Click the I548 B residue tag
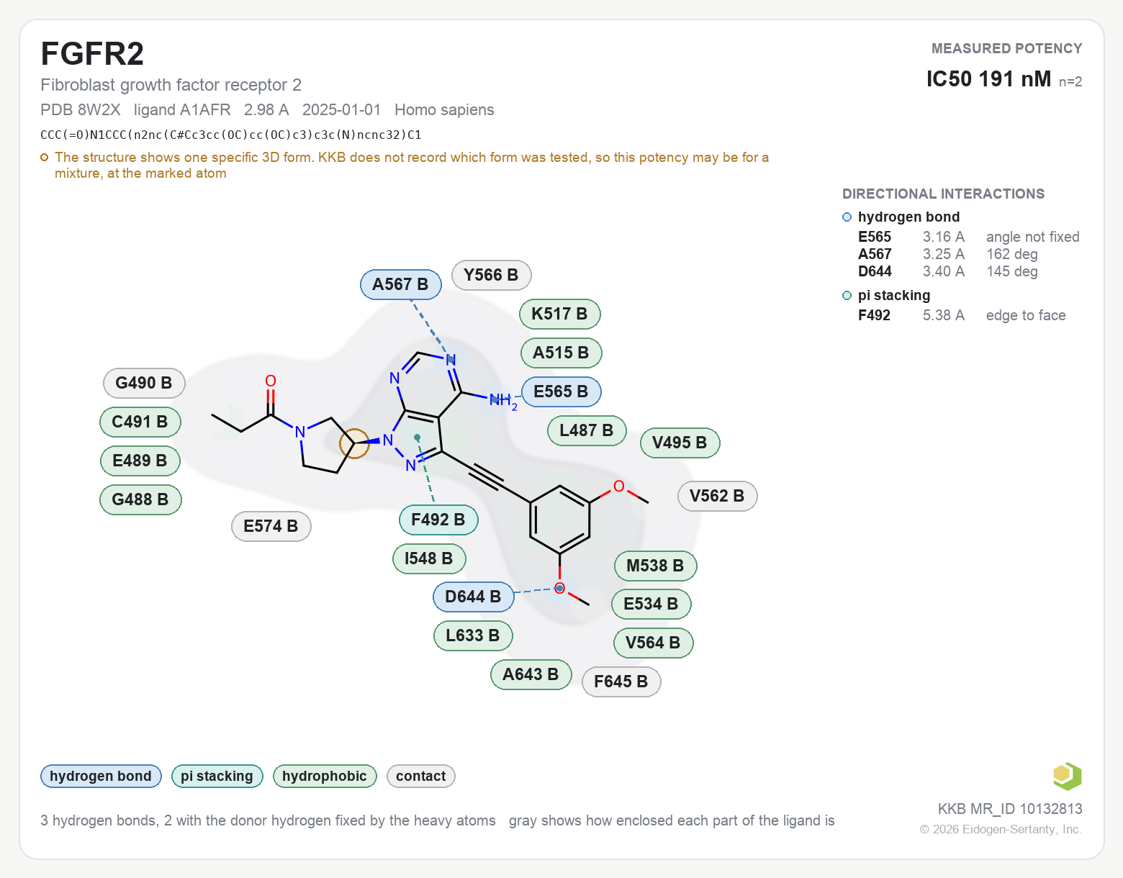The width and height of the screenshot is (1123, 878). 429,558
